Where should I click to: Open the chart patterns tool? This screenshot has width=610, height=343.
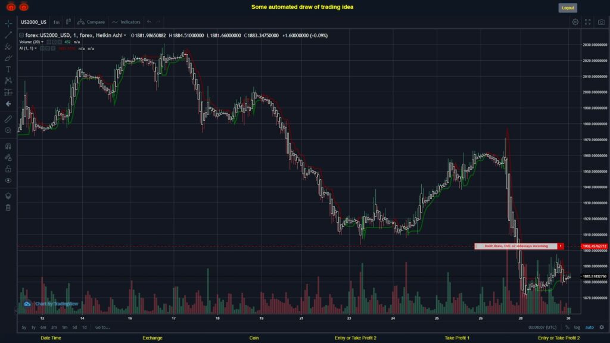8,81
